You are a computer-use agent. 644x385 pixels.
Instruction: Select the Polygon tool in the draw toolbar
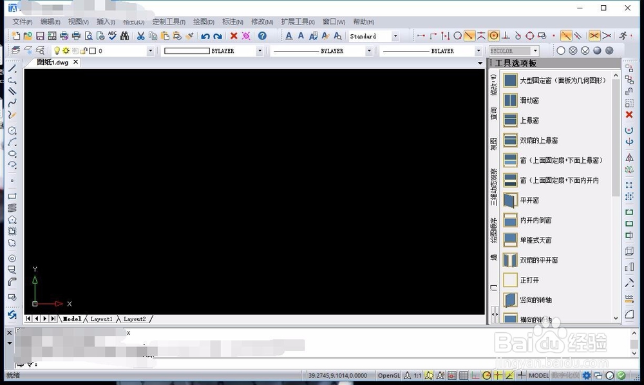(x=12, y=220)
